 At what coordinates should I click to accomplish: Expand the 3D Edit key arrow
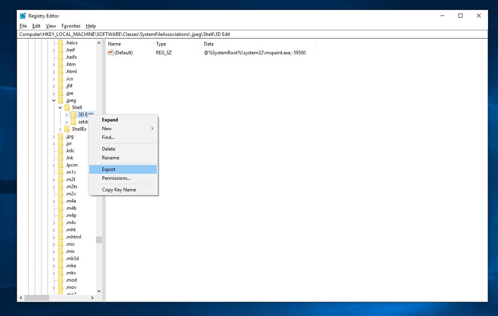(x=67, y=115)
